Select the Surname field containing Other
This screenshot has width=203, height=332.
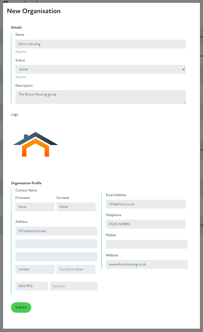click(76, 207)
